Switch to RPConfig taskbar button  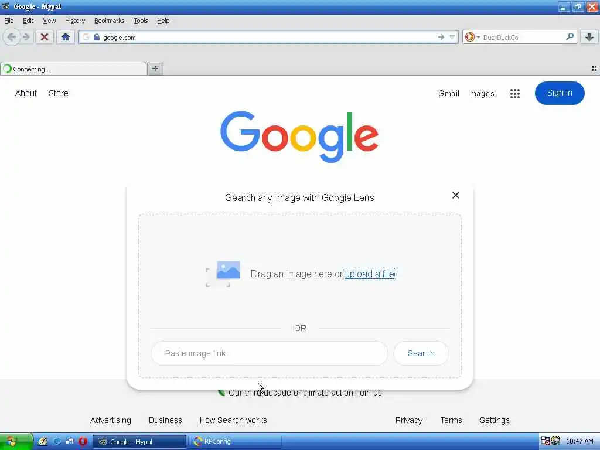click(x=235, y=442)
